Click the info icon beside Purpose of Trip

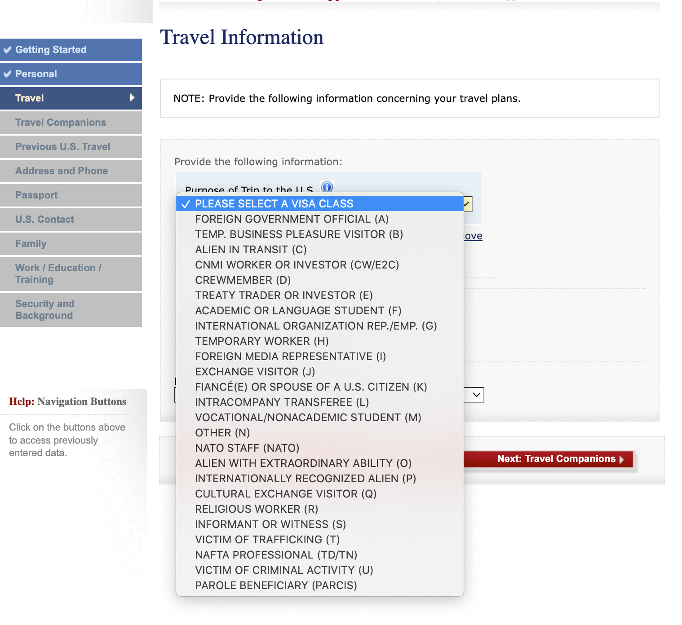[327, 186]
